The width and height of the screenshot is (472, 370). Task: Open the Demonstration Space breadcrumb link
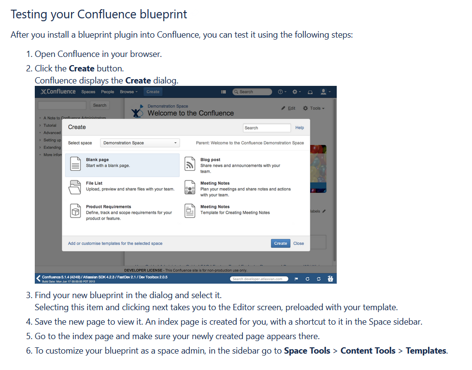point(168,106)
